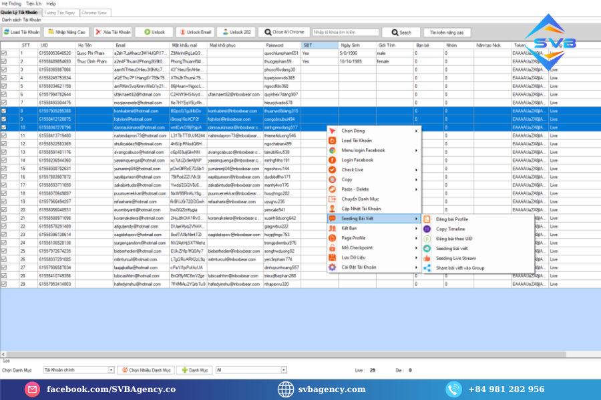Viewport: 601px width, 400px height.
Task: Click the Unlock Email button
Action: tap(195, 32)
